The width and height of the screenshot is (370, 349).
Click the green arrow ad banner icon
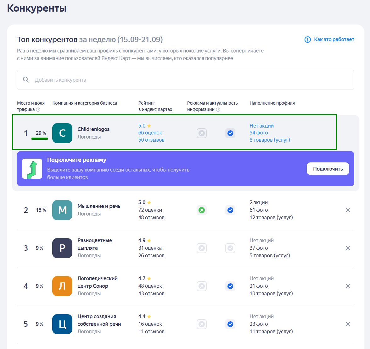pos(32,169)
